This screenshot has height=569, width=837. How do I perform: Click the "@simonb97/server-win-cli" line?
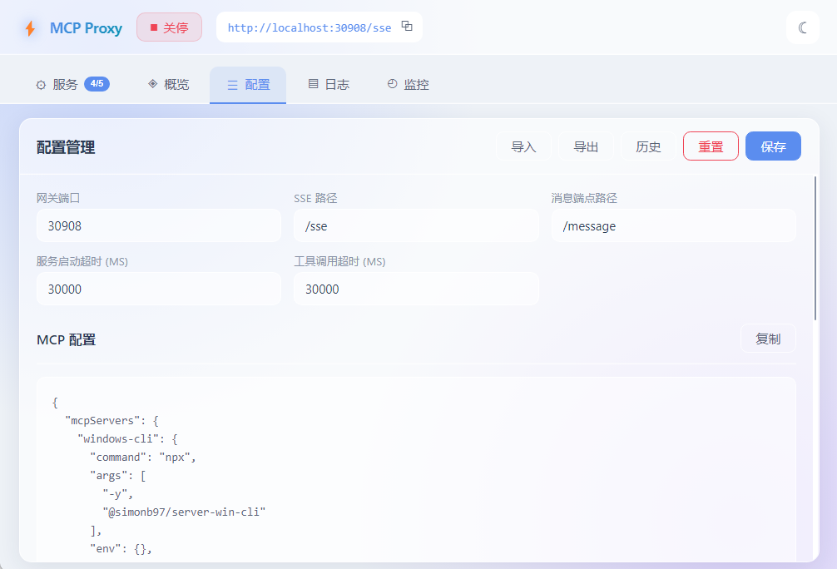click(184, 512)
